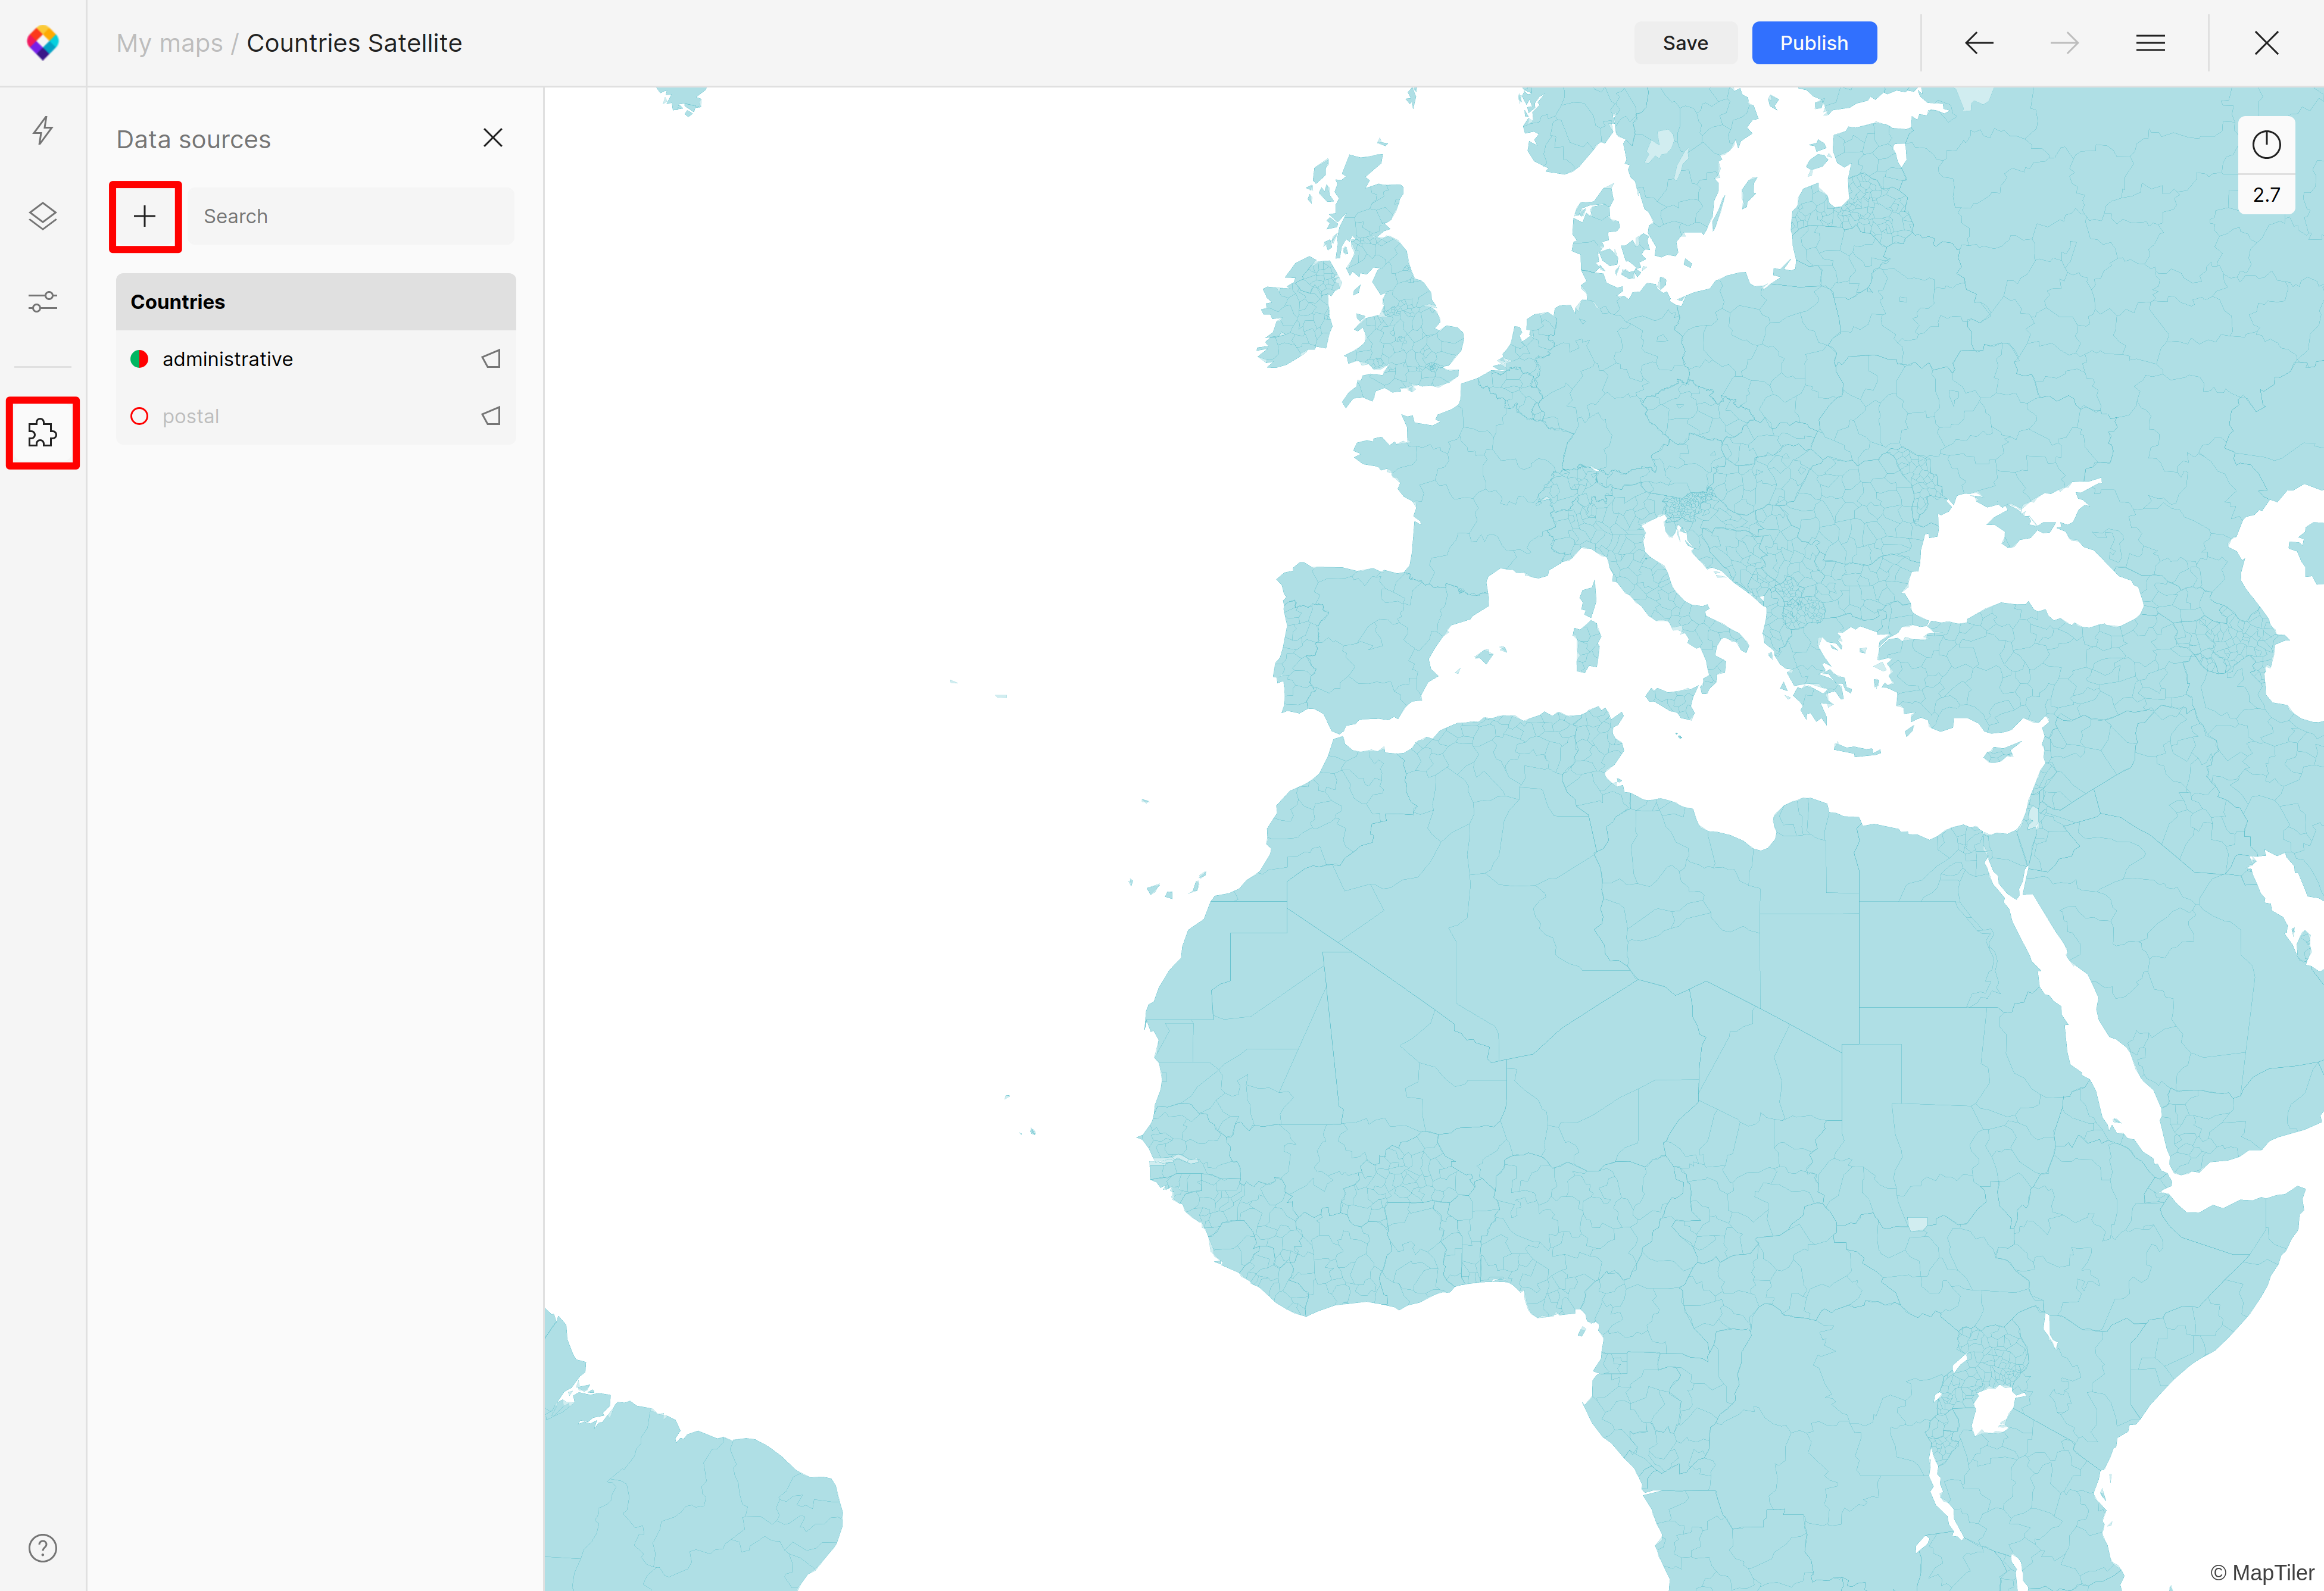The width and height of the screenshot is (2324, 1591).
Task: Open the hamburger menu
Action: coord(2150,43)
